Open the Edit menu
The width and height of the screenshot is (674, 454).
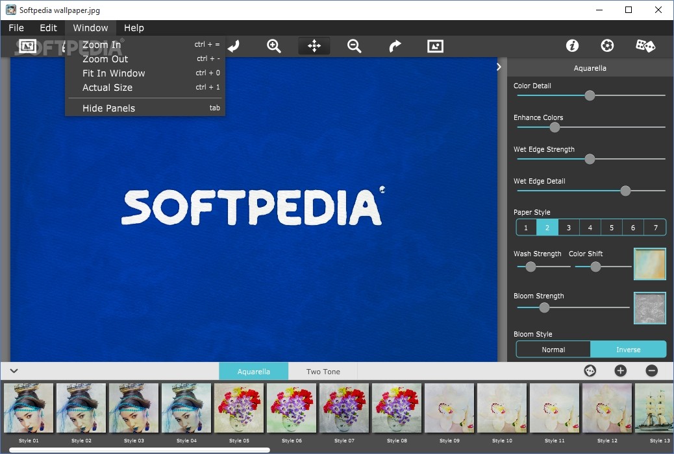[x=48, y=28]
